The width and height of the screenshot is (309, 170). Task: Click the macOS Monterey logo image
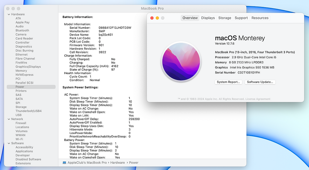181,62
